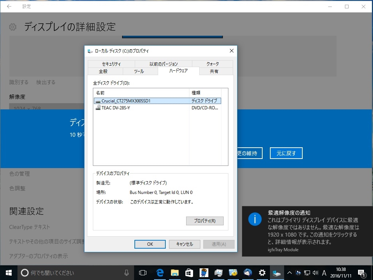Viewport: 373px width, 280px height.
Task: Go back with the Settings back arrow
Action: click(x=9, y=7)
